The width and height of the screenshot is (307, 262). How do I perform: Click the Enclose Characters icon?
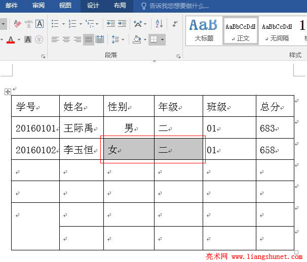coord(39,39)
